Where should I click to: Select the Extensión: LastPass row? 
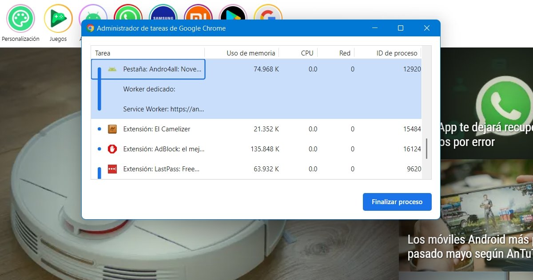256,169
